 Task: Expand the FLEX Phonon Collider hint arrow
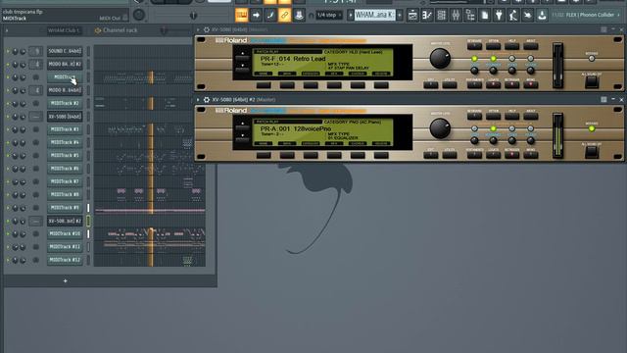point(619,16)
